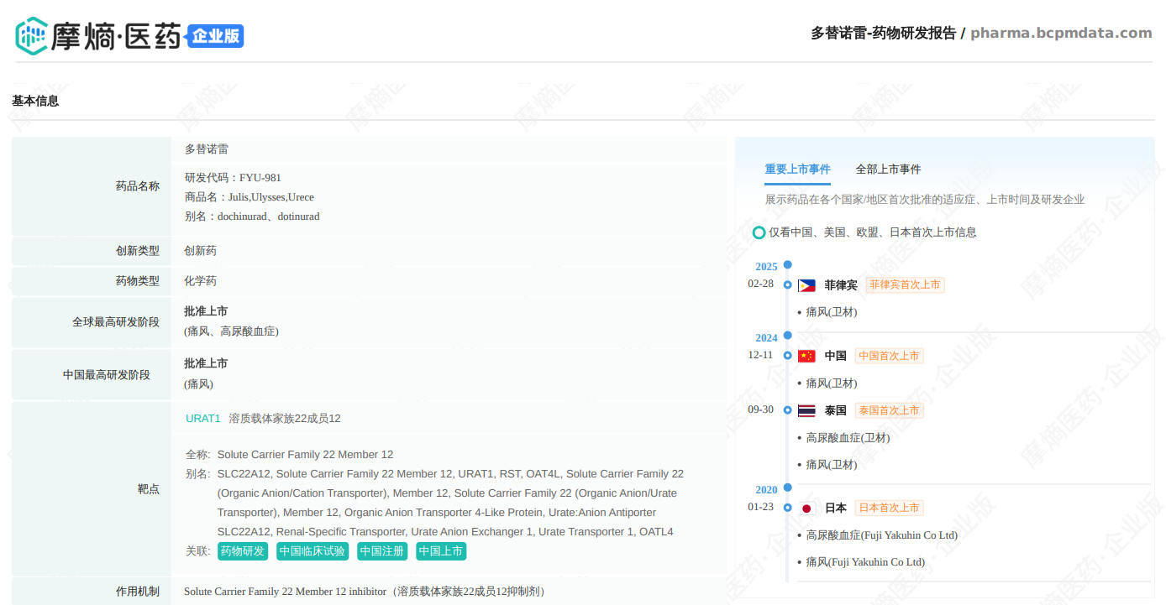Viewport: 1166px width, 605px height.
Task: Click the 中国首次上市 orange label
Action: (889, 356)
